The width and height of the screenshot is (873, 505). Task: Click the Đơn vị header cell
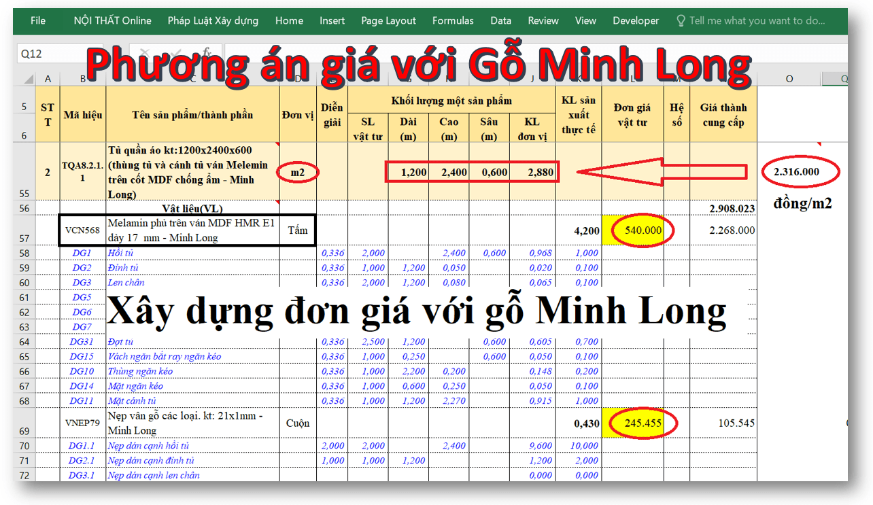(x=298, y=114)
